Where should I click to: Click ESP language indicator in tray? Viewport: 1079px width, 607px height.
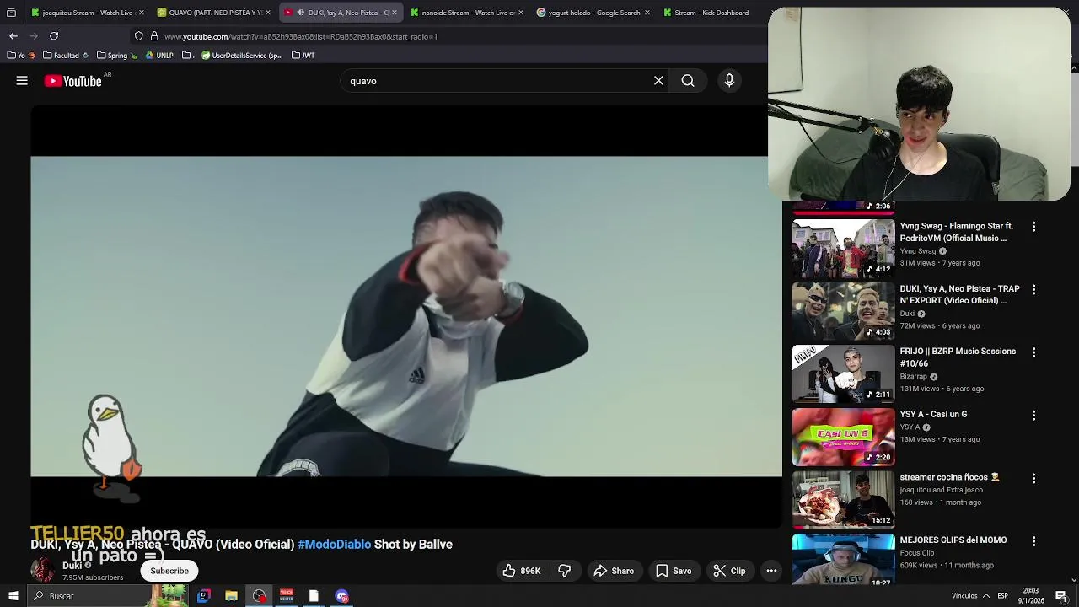click(1003, 596)
